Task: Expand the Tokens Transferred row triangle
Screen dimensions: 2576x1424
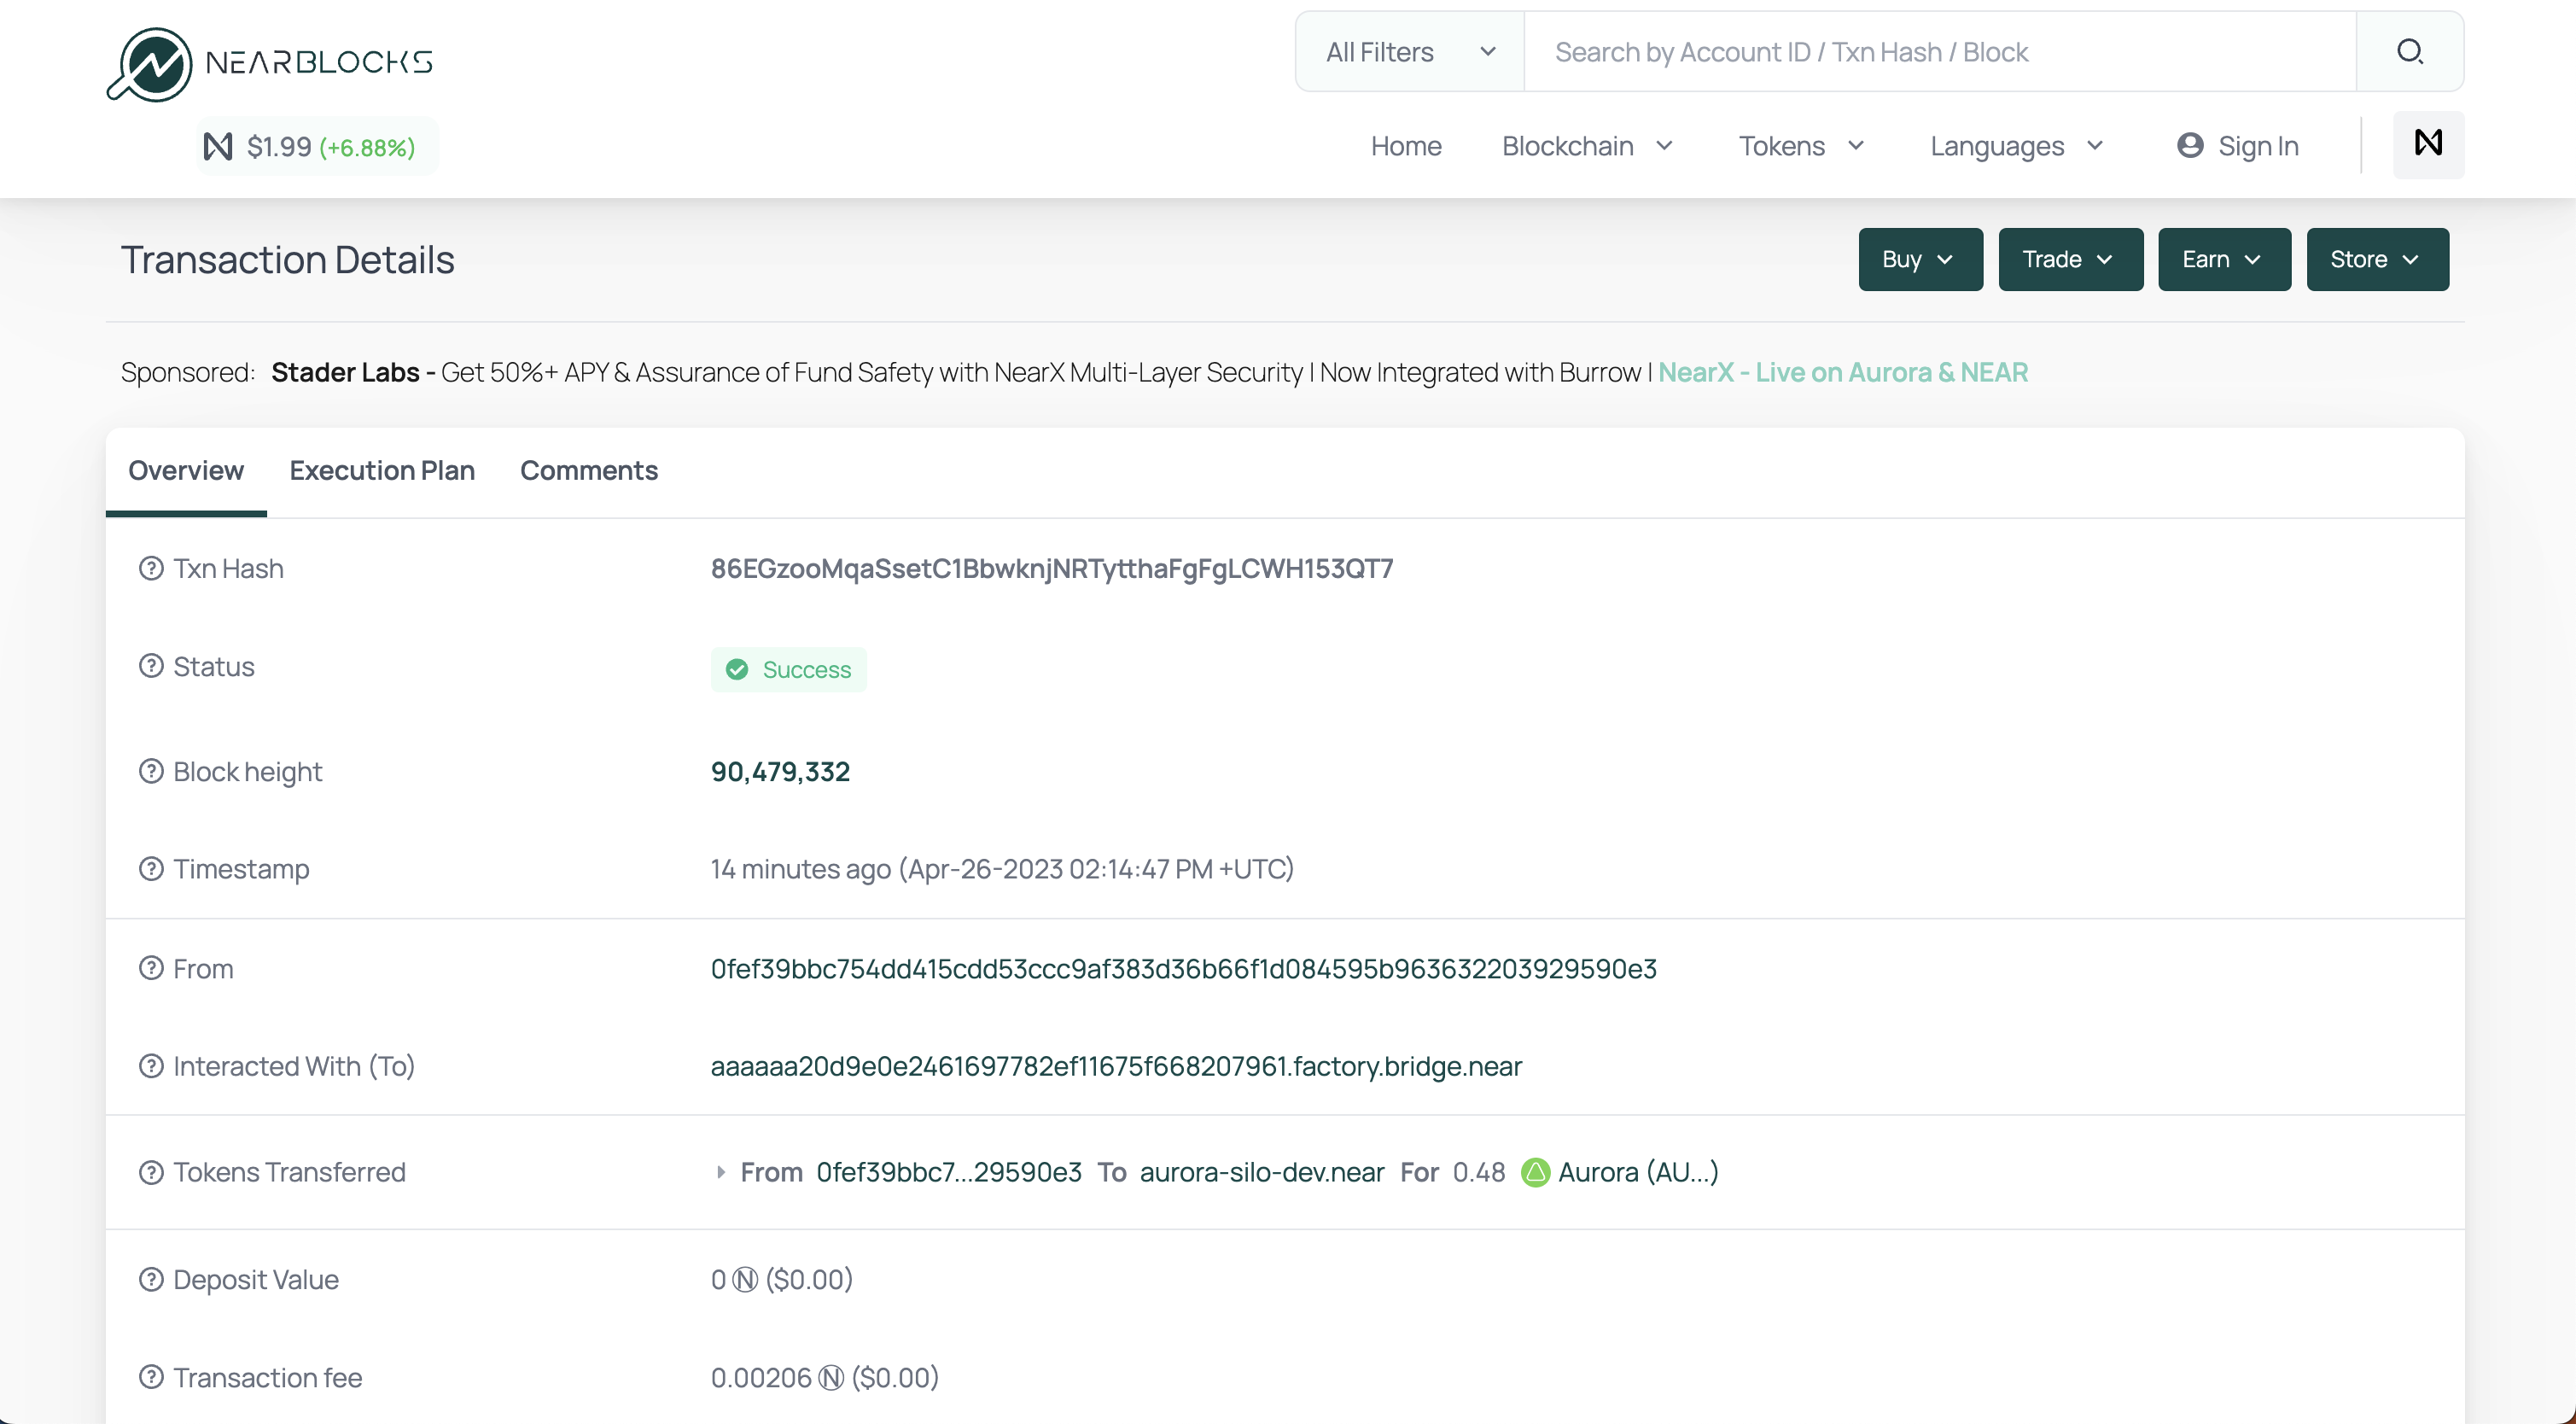Action: [x=720, y=1172]
